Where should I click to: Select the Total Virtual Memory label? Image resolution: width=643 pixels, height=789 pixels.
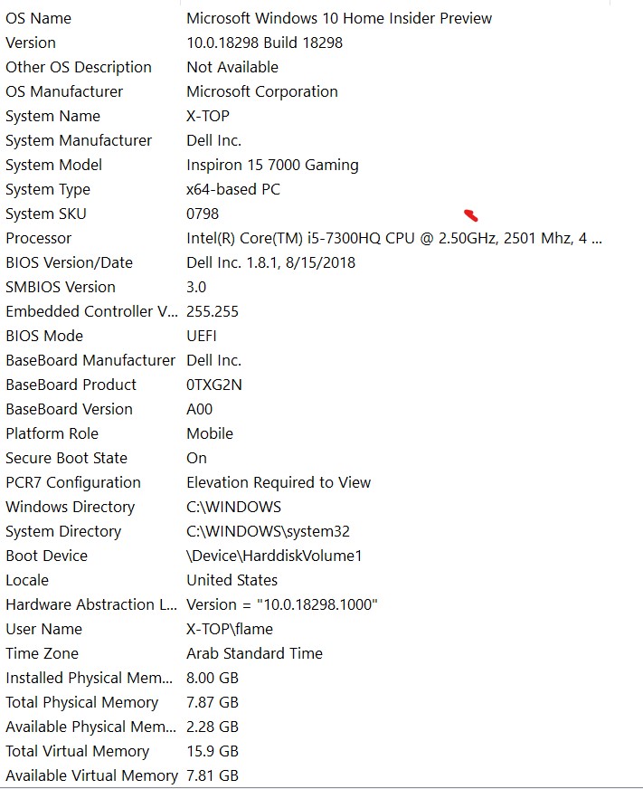[78, 751]
